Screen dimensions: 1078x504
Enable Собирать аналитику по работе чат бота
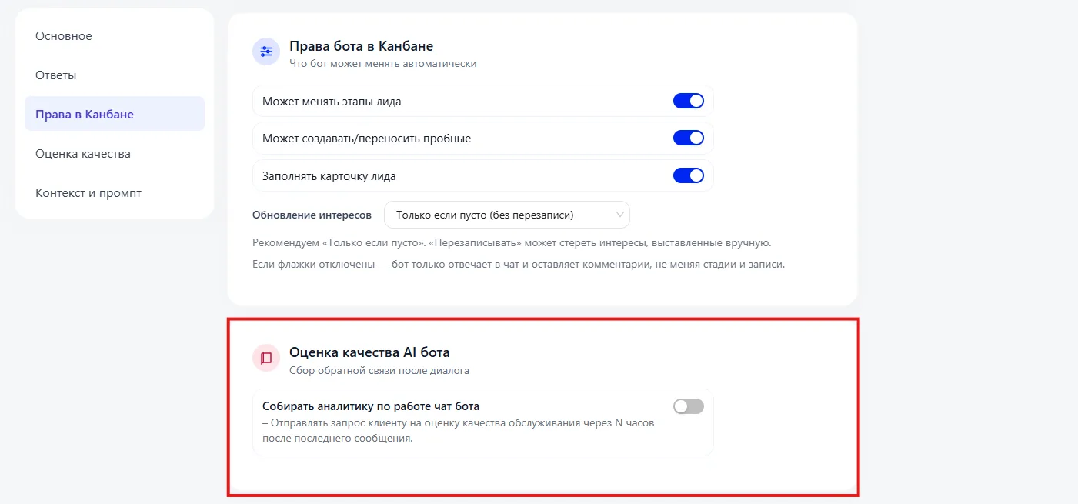689,406
